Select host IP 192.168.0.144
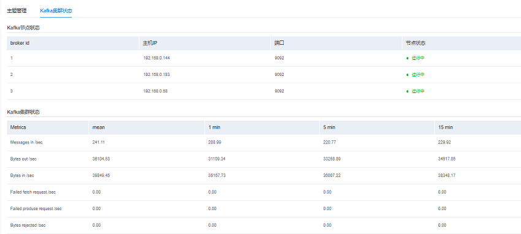521x234 pixels. [x=156, y=58]
